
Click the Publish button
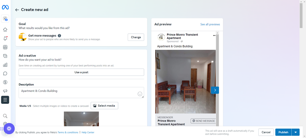283,132
